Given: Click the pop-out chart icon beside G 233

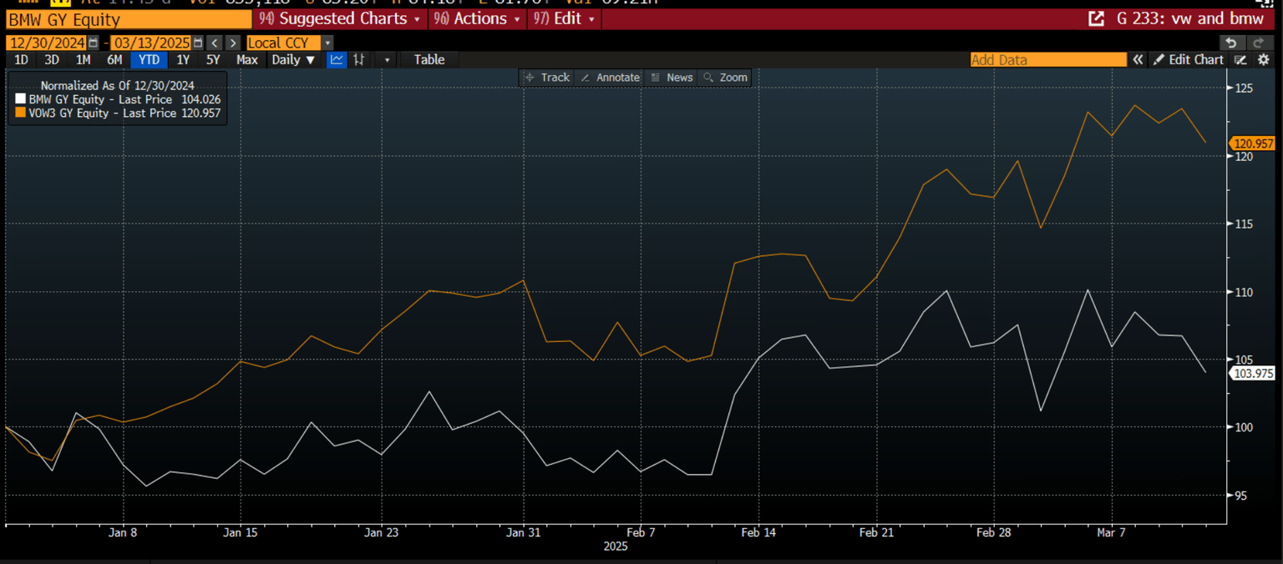Looking at the screenshot, I should tap(1096, 18).
